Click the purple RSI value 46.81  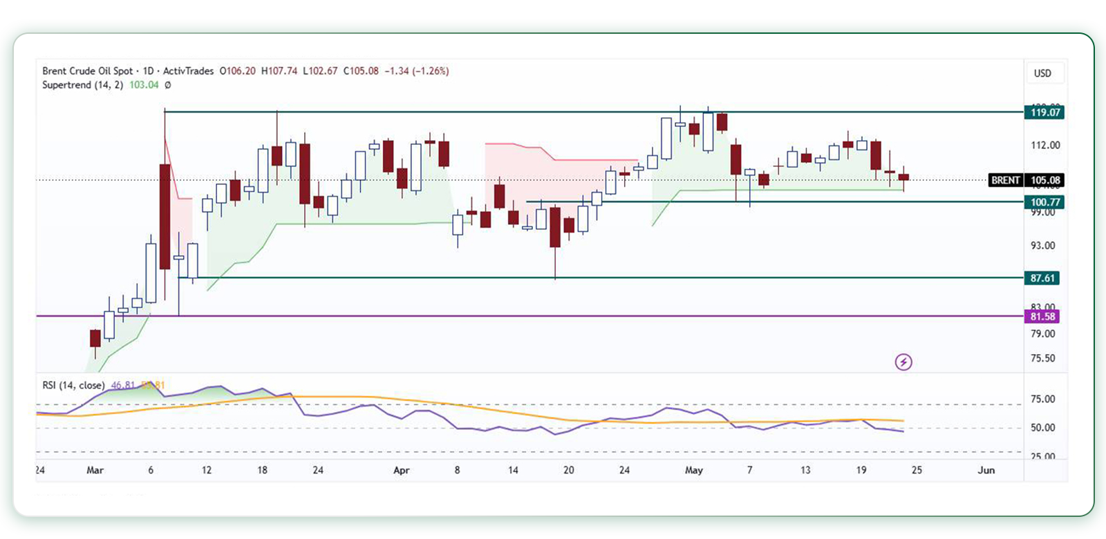tap(122, 385)
